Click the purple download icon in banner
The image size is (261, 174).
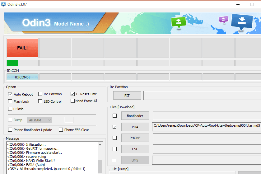pos(224,20)
